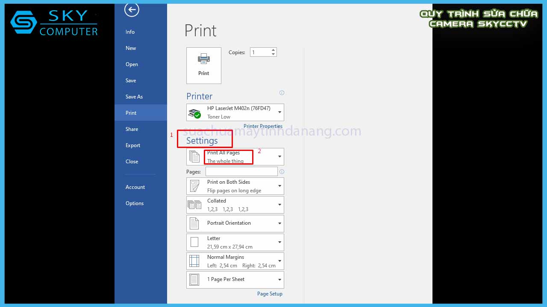Click the Normal Margins icon

[x=194, y=261]
